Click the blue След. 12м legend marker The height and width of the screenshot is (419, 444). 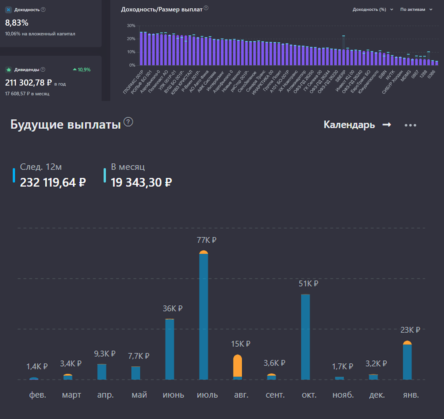(x=14, y=175)
